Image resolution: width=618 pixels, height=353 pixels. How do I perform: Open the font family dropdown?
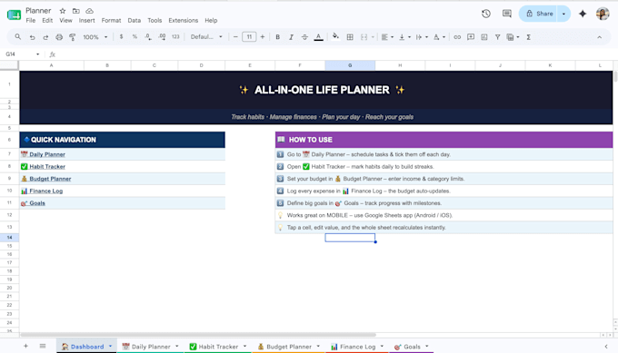pyautogui.click(x=206, y=36)
